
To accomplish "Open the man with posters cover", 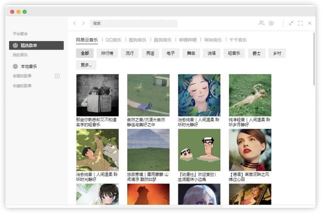I will click(x=250, y=194).
